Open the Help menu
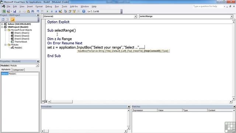Viewport: 236px width, 133px height. point(94,7)
